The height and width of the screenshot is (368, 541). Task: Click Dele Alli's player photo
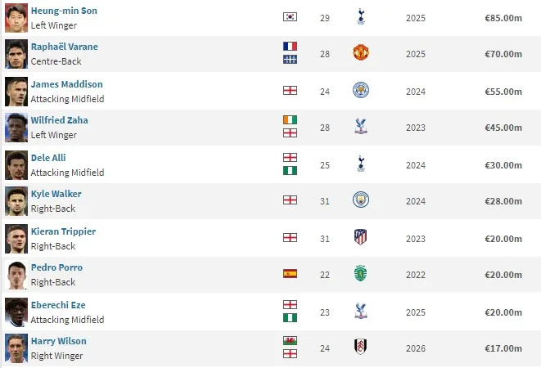pyautogui.click(x=16, y=164)
